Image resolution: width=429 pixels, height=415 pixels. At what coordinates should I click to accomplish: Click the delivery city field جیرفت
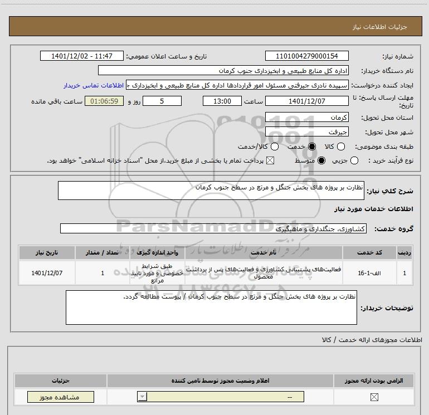coord(306,132)
